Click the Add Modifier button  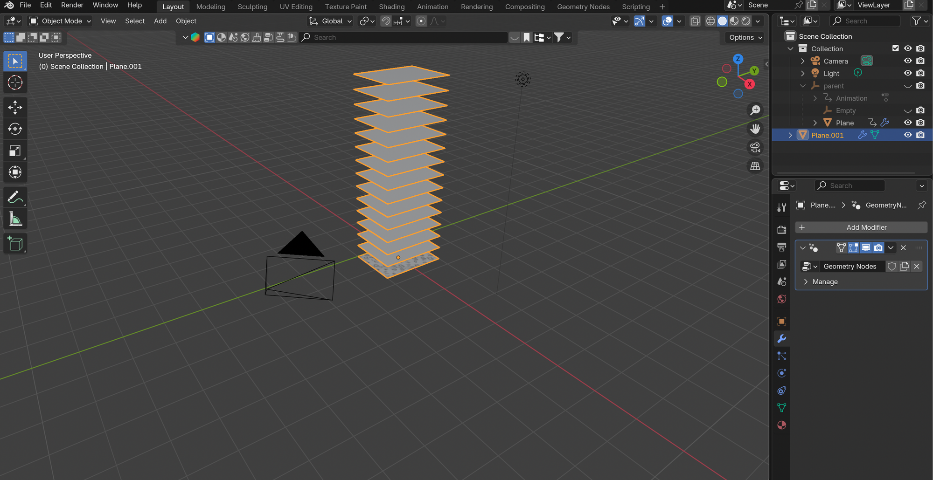coord(861,227)
